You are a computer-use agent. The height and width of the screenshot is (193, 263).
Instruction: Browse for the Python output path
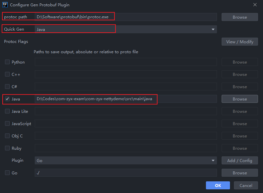[x=240, y=62]
